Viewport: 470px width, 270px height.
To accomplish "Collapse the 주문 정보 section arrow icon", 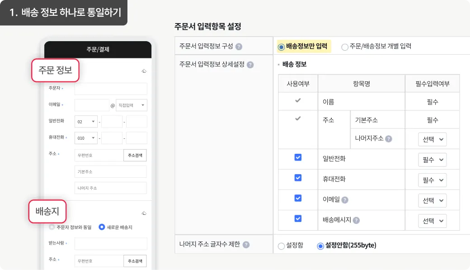I will (x=144, y=71).
